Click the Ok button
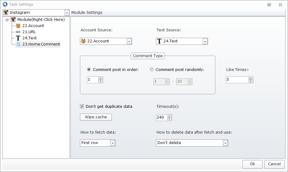 point(252,164)
